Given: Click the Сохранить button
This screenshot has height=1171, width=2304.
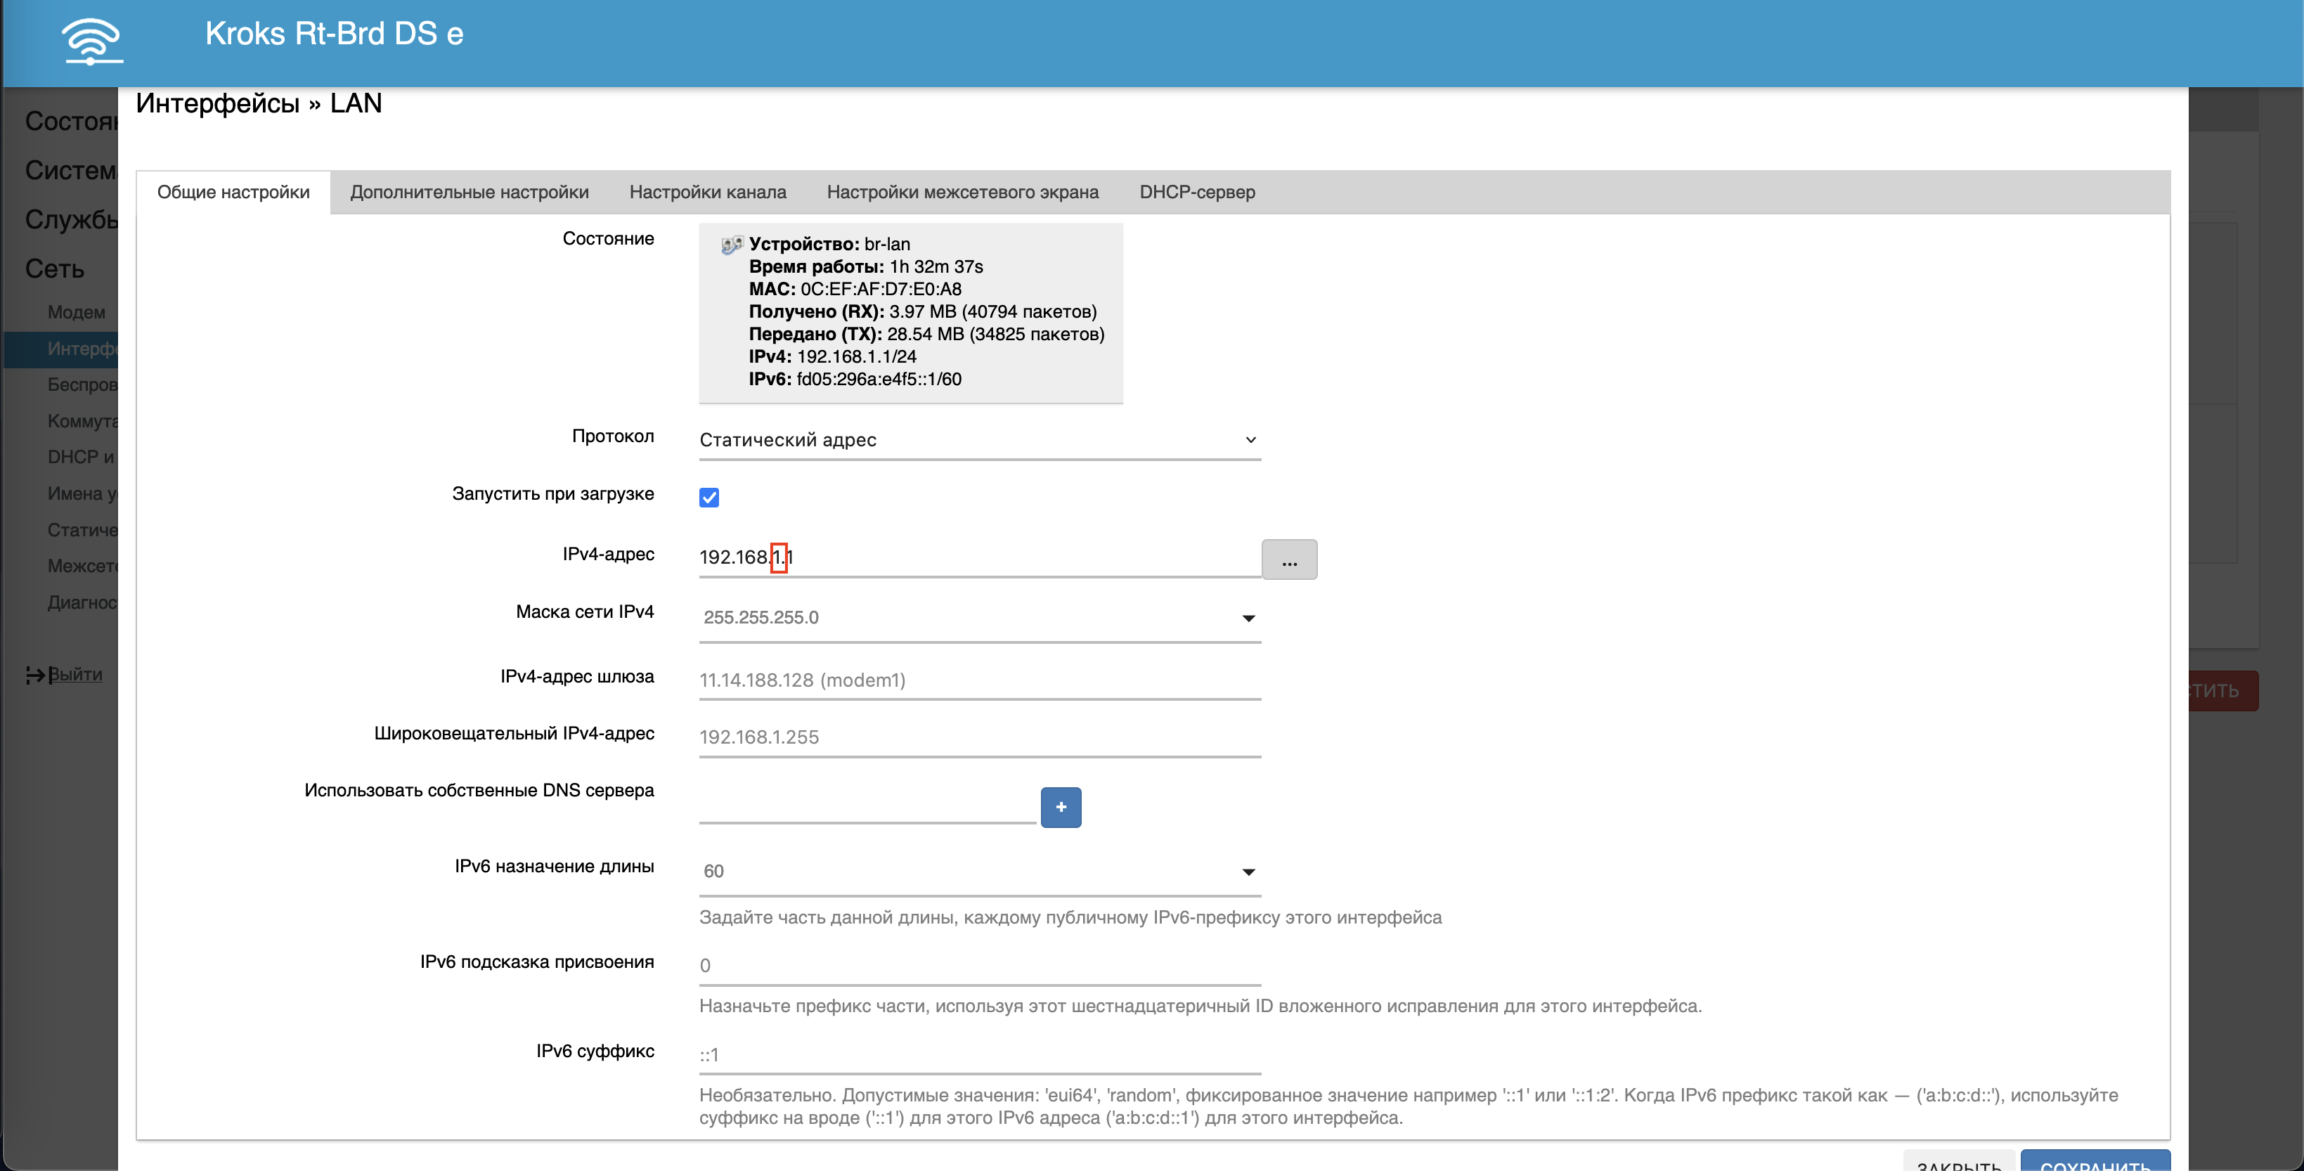Looking at the screenshot, I should click(2095, 1160).
